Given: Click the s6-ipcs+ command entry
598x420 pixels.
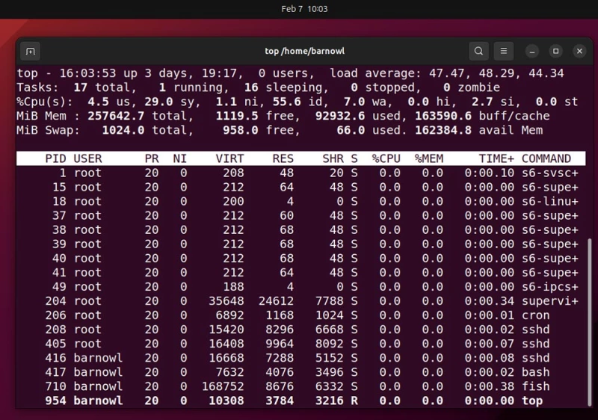Looking at the screenshot, I should 550,287.
